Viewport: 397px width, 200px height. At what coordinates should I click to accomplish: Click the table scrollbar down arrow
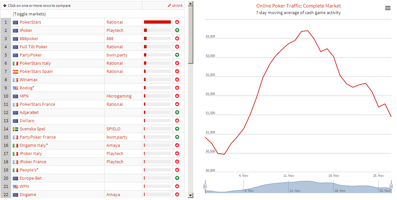pos(190,195)
